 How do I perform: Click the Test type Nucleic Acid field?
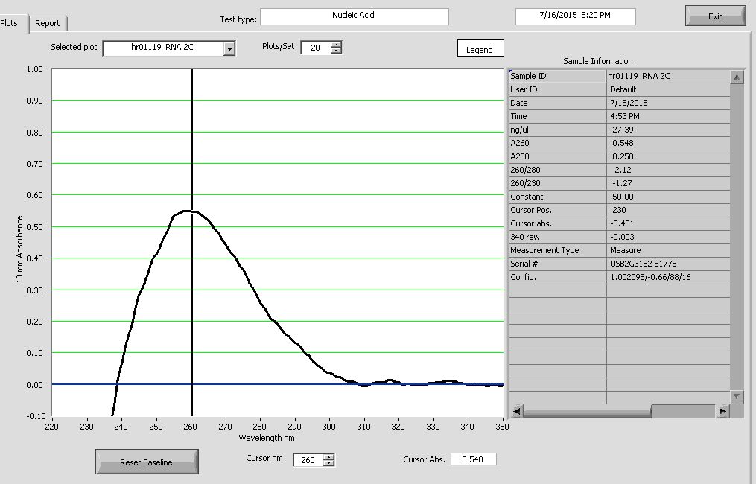(x=354, y=16)
